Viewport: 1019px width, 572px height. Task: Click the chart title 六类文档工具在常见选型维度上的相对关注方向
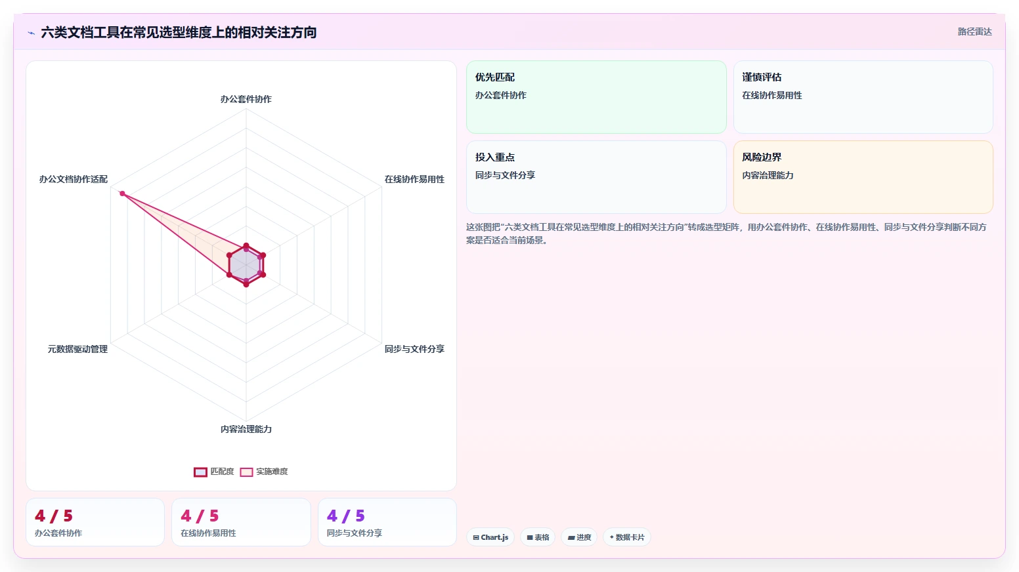tap(179, 32)
